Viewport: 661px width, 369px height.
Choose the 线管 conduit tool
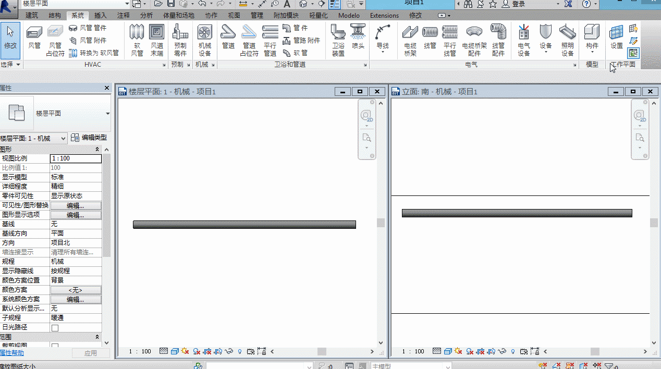[430, 38]
